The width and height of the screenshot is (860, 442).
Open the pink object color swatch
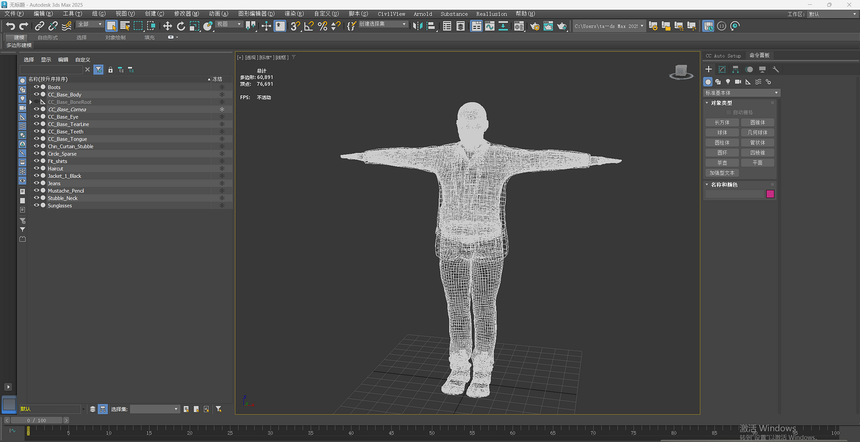[x=770, y=194]
